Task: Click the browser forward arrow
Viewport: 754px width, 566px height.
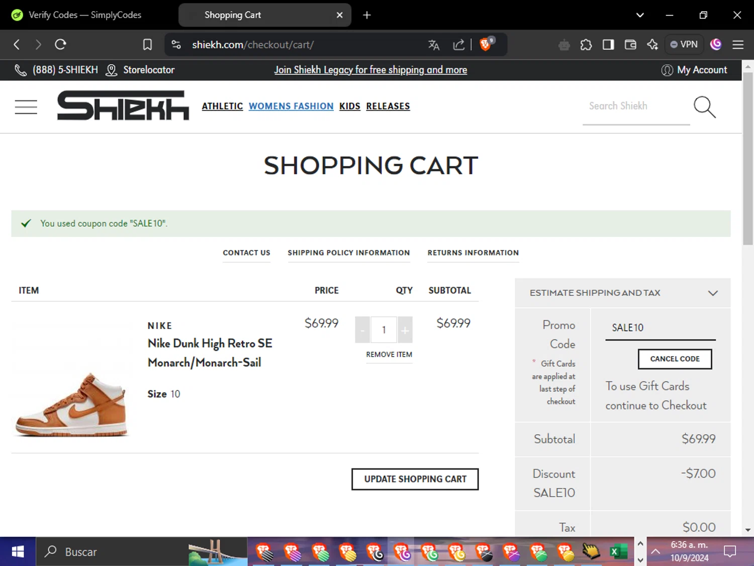Action: 38,45
